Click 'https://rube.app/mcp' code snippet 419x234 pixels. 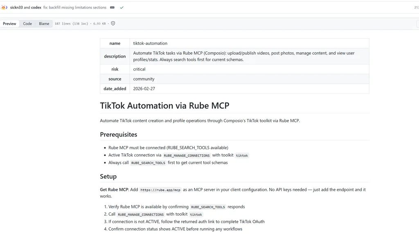[160, 190]
